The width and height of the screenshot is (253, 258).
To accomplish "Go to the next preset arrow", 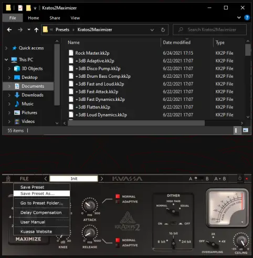I will pos(102,179).
